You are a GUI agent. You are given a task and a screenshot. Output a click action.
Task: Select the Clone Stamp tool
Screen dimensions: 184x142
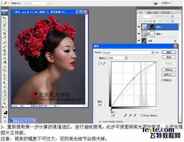(x=5, y=50)
